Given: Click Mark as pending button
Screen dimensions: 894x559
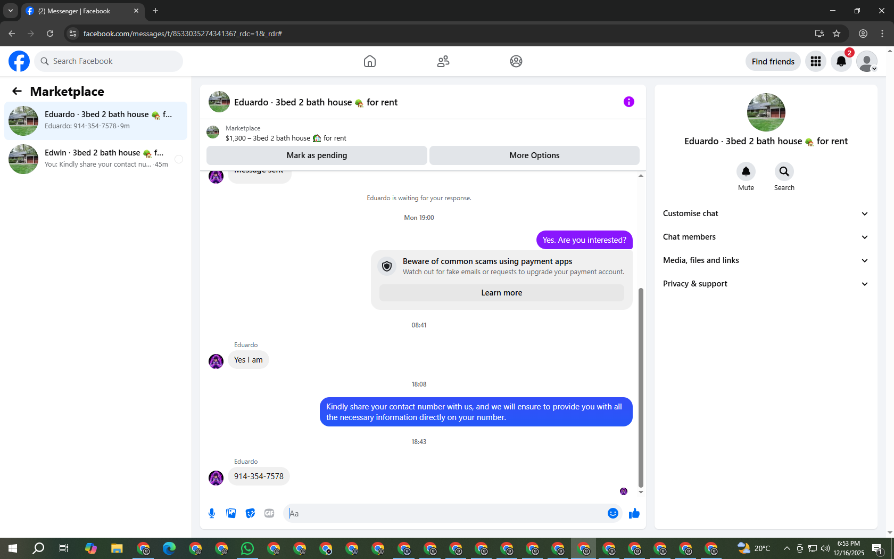Looking at the screenshot, I should (317, 155).
